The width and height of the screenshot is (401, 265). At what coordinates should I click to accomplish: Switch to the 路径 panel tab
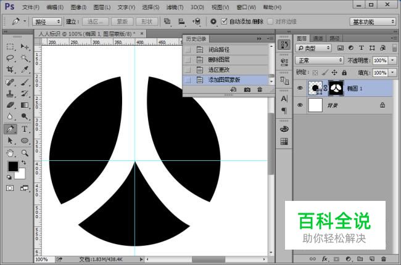pyautogui.click(x=334, y=38)
